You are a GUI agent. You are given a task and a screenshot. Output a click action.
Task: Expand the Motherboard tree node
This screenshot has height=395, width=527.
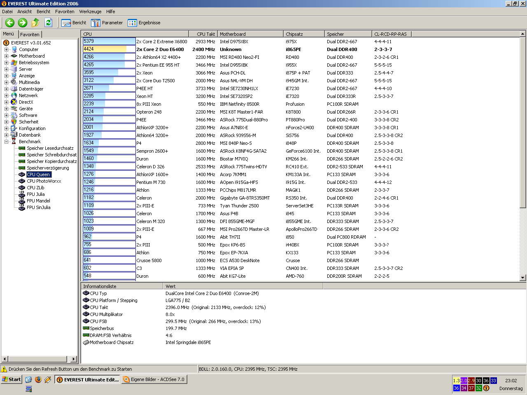pyautogui.click(x=6, y=56)
